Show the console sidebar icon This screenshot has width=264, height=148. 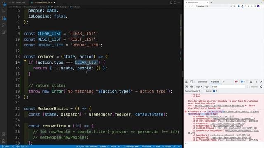coord(186,87)
